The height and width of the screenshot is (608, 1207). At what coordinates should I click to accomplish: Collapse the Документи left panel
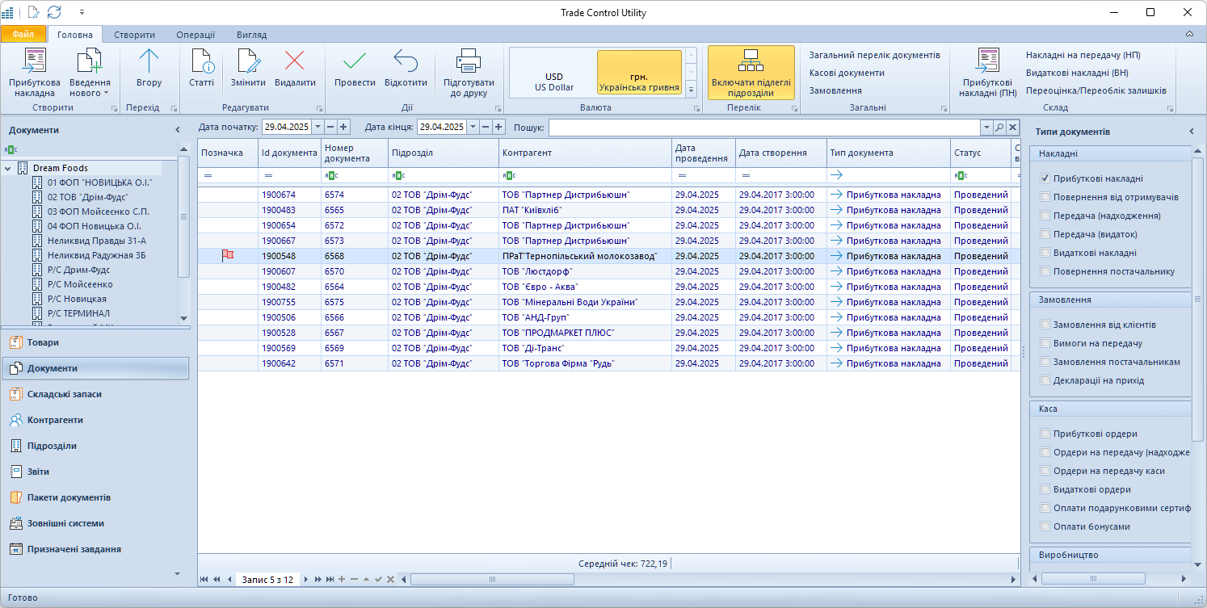point(178,130)
